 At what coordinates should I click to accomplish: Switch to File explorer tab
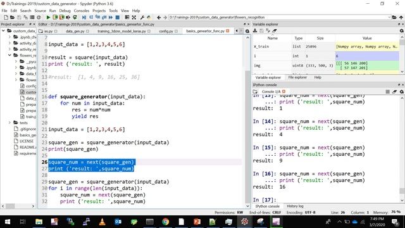click(297, 77)
